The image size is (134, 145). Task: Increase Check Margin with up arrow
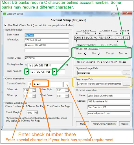click(x=36, y=112)
